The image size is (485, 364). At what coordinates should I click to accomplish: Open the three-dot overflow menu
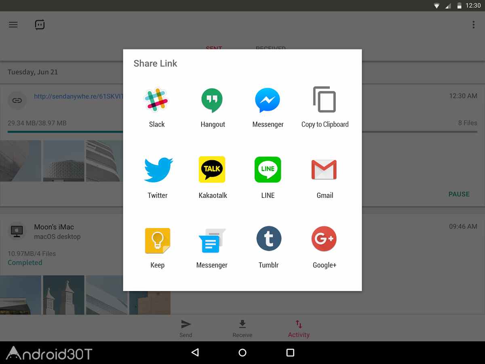coord(473,25)
